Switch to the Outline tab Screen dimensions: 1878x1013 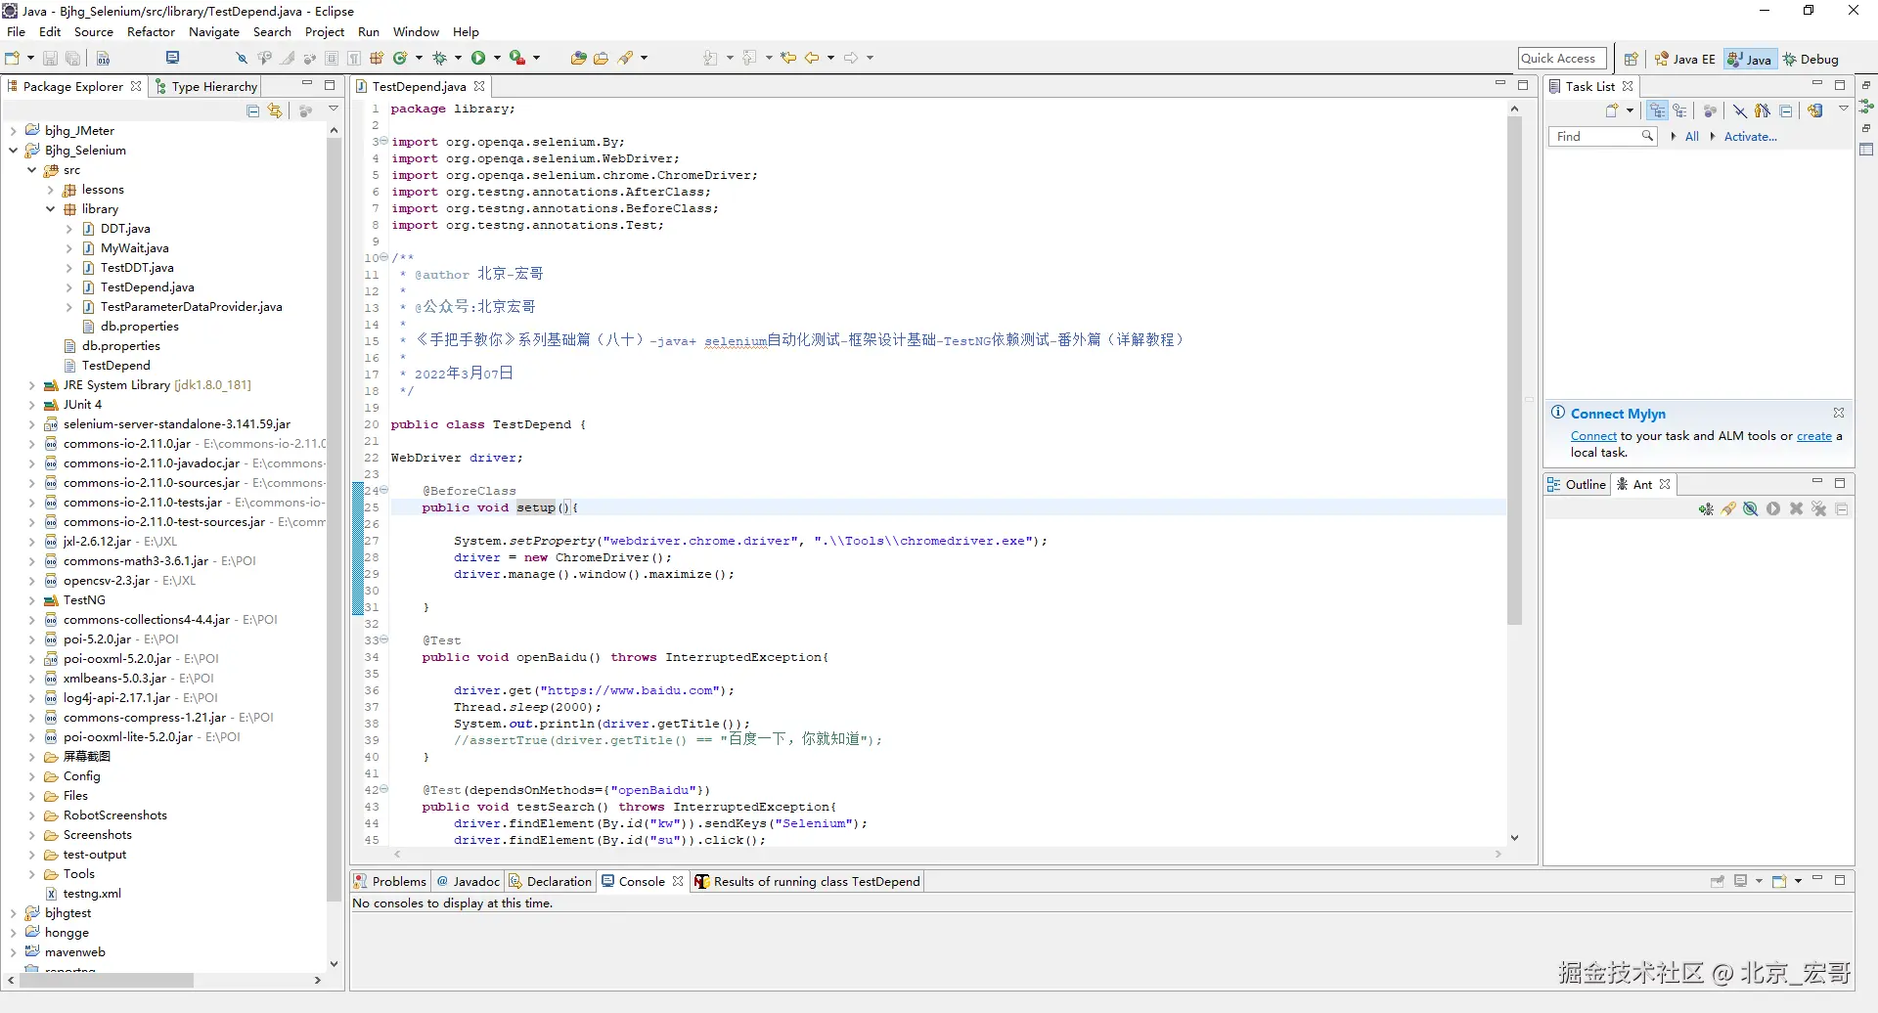pos(1577,484)
